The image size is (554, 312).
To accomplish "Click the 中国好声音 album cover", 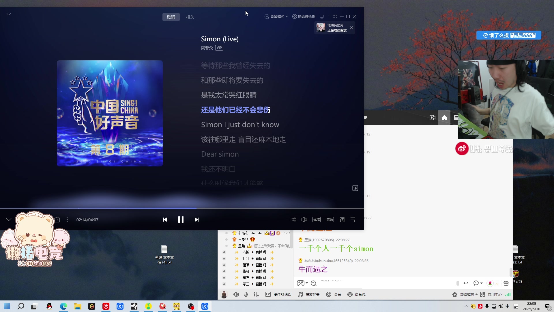I will [110, 113].
